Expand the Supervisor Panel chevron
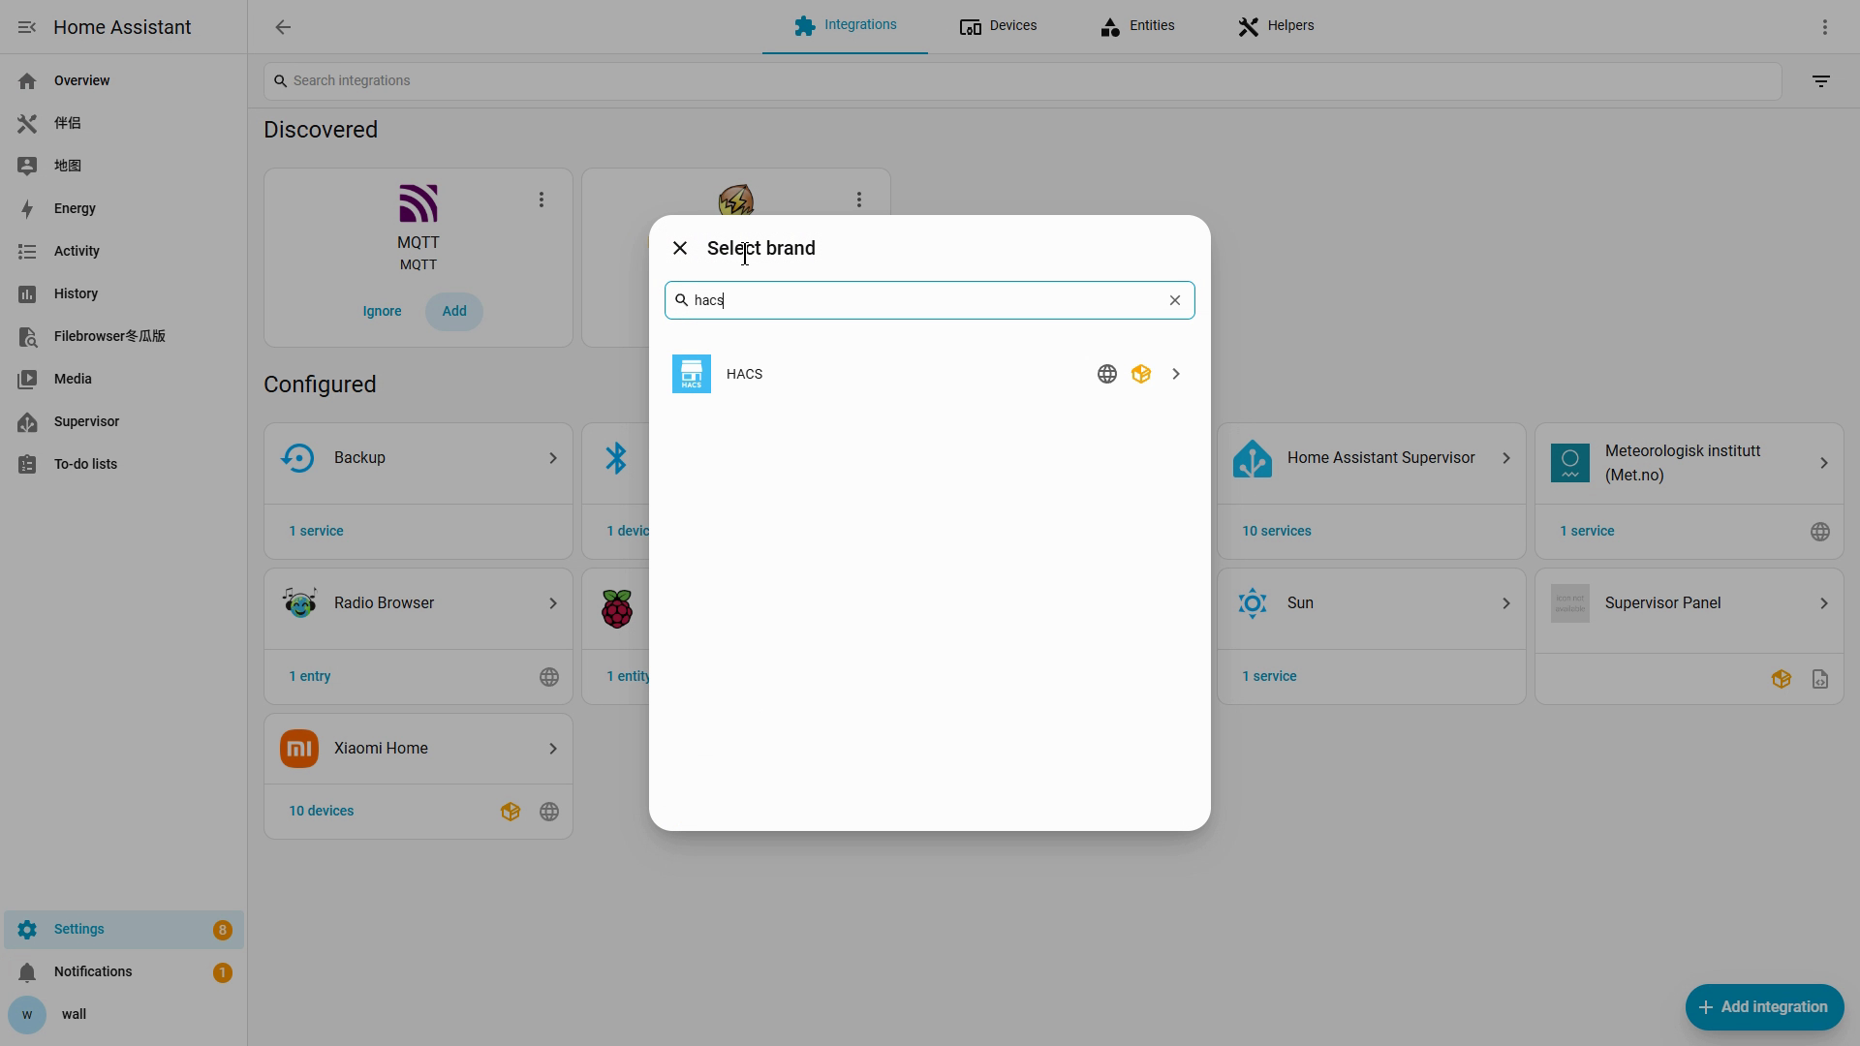 pyautogui.click(x=1824, y=603)
